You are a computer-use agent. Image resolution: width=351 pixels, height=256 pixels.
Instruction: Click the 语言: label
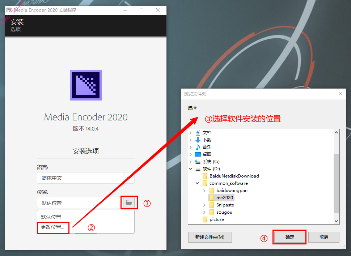[x=43, y=167]
